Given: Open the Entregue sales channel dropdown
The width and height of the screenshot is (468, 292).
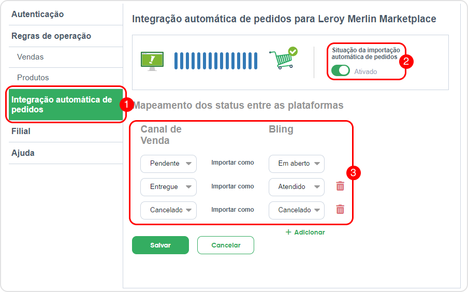Looking at the screenshot, I should 168,187.
